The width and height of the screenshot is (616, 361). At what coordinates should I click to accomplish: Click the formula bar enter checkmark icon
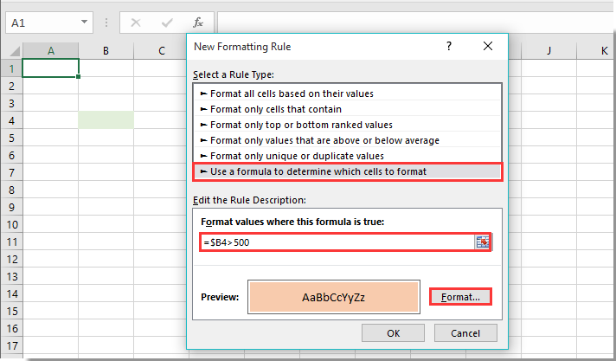[167, 23]
